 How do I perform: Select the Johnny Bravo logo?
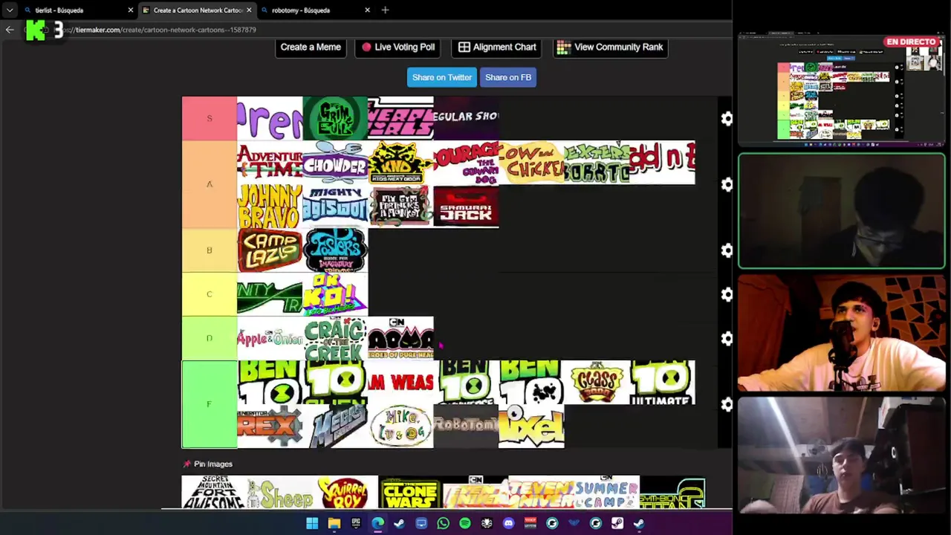tap(270, 206)
